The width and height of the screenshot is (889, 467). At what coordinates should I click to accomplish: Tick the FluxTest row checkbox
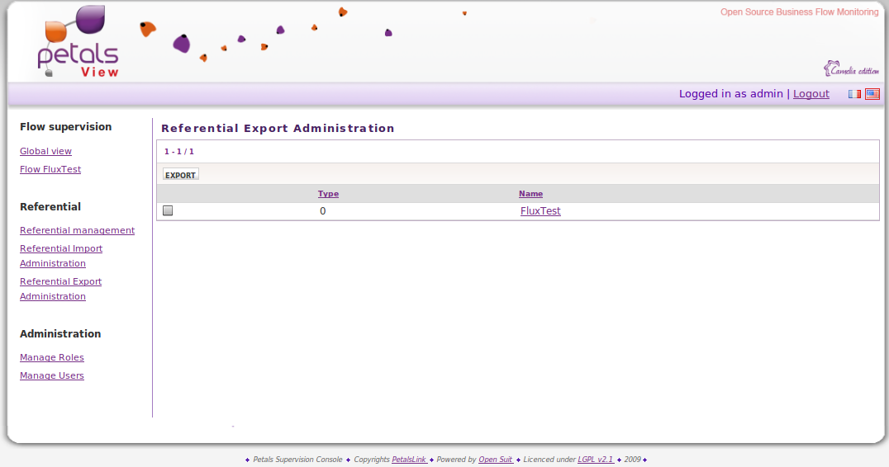pos(168,211)
